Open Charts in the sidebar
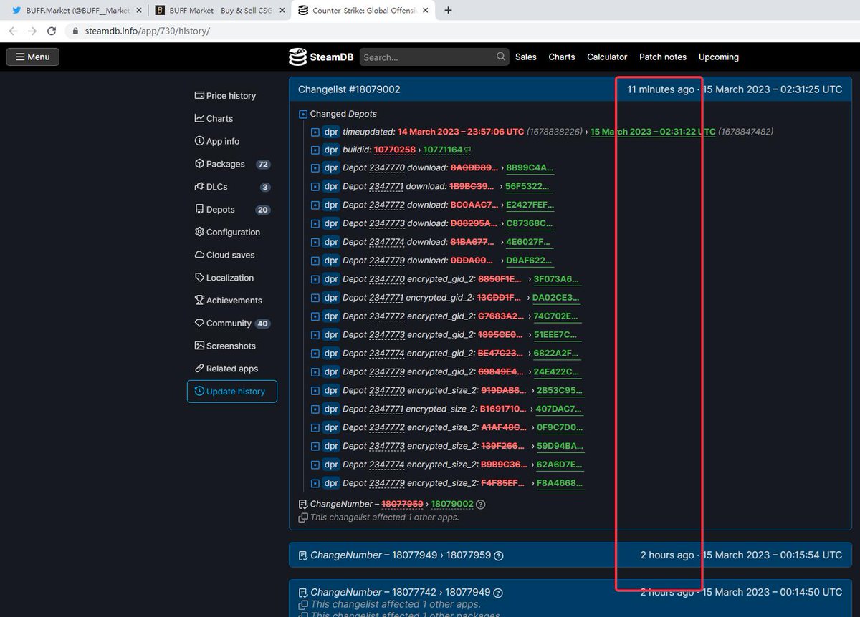 [214, 119]
